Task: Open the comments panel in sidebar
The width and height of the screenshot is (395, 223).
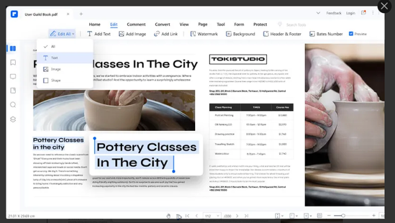Action: [x=13, y=76]
